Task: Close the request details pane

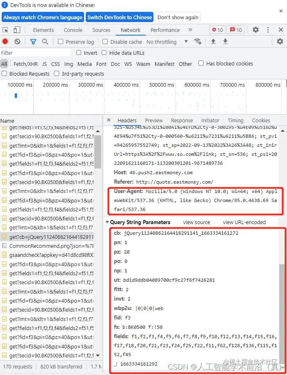Action: pos(109,120)
